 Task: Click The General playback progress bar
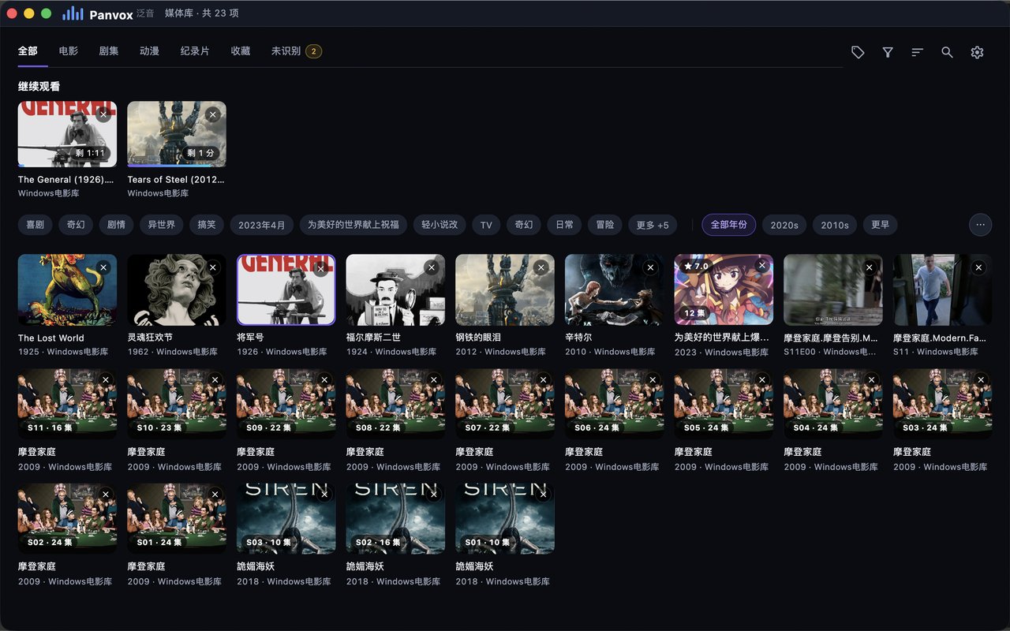point(67,166)
